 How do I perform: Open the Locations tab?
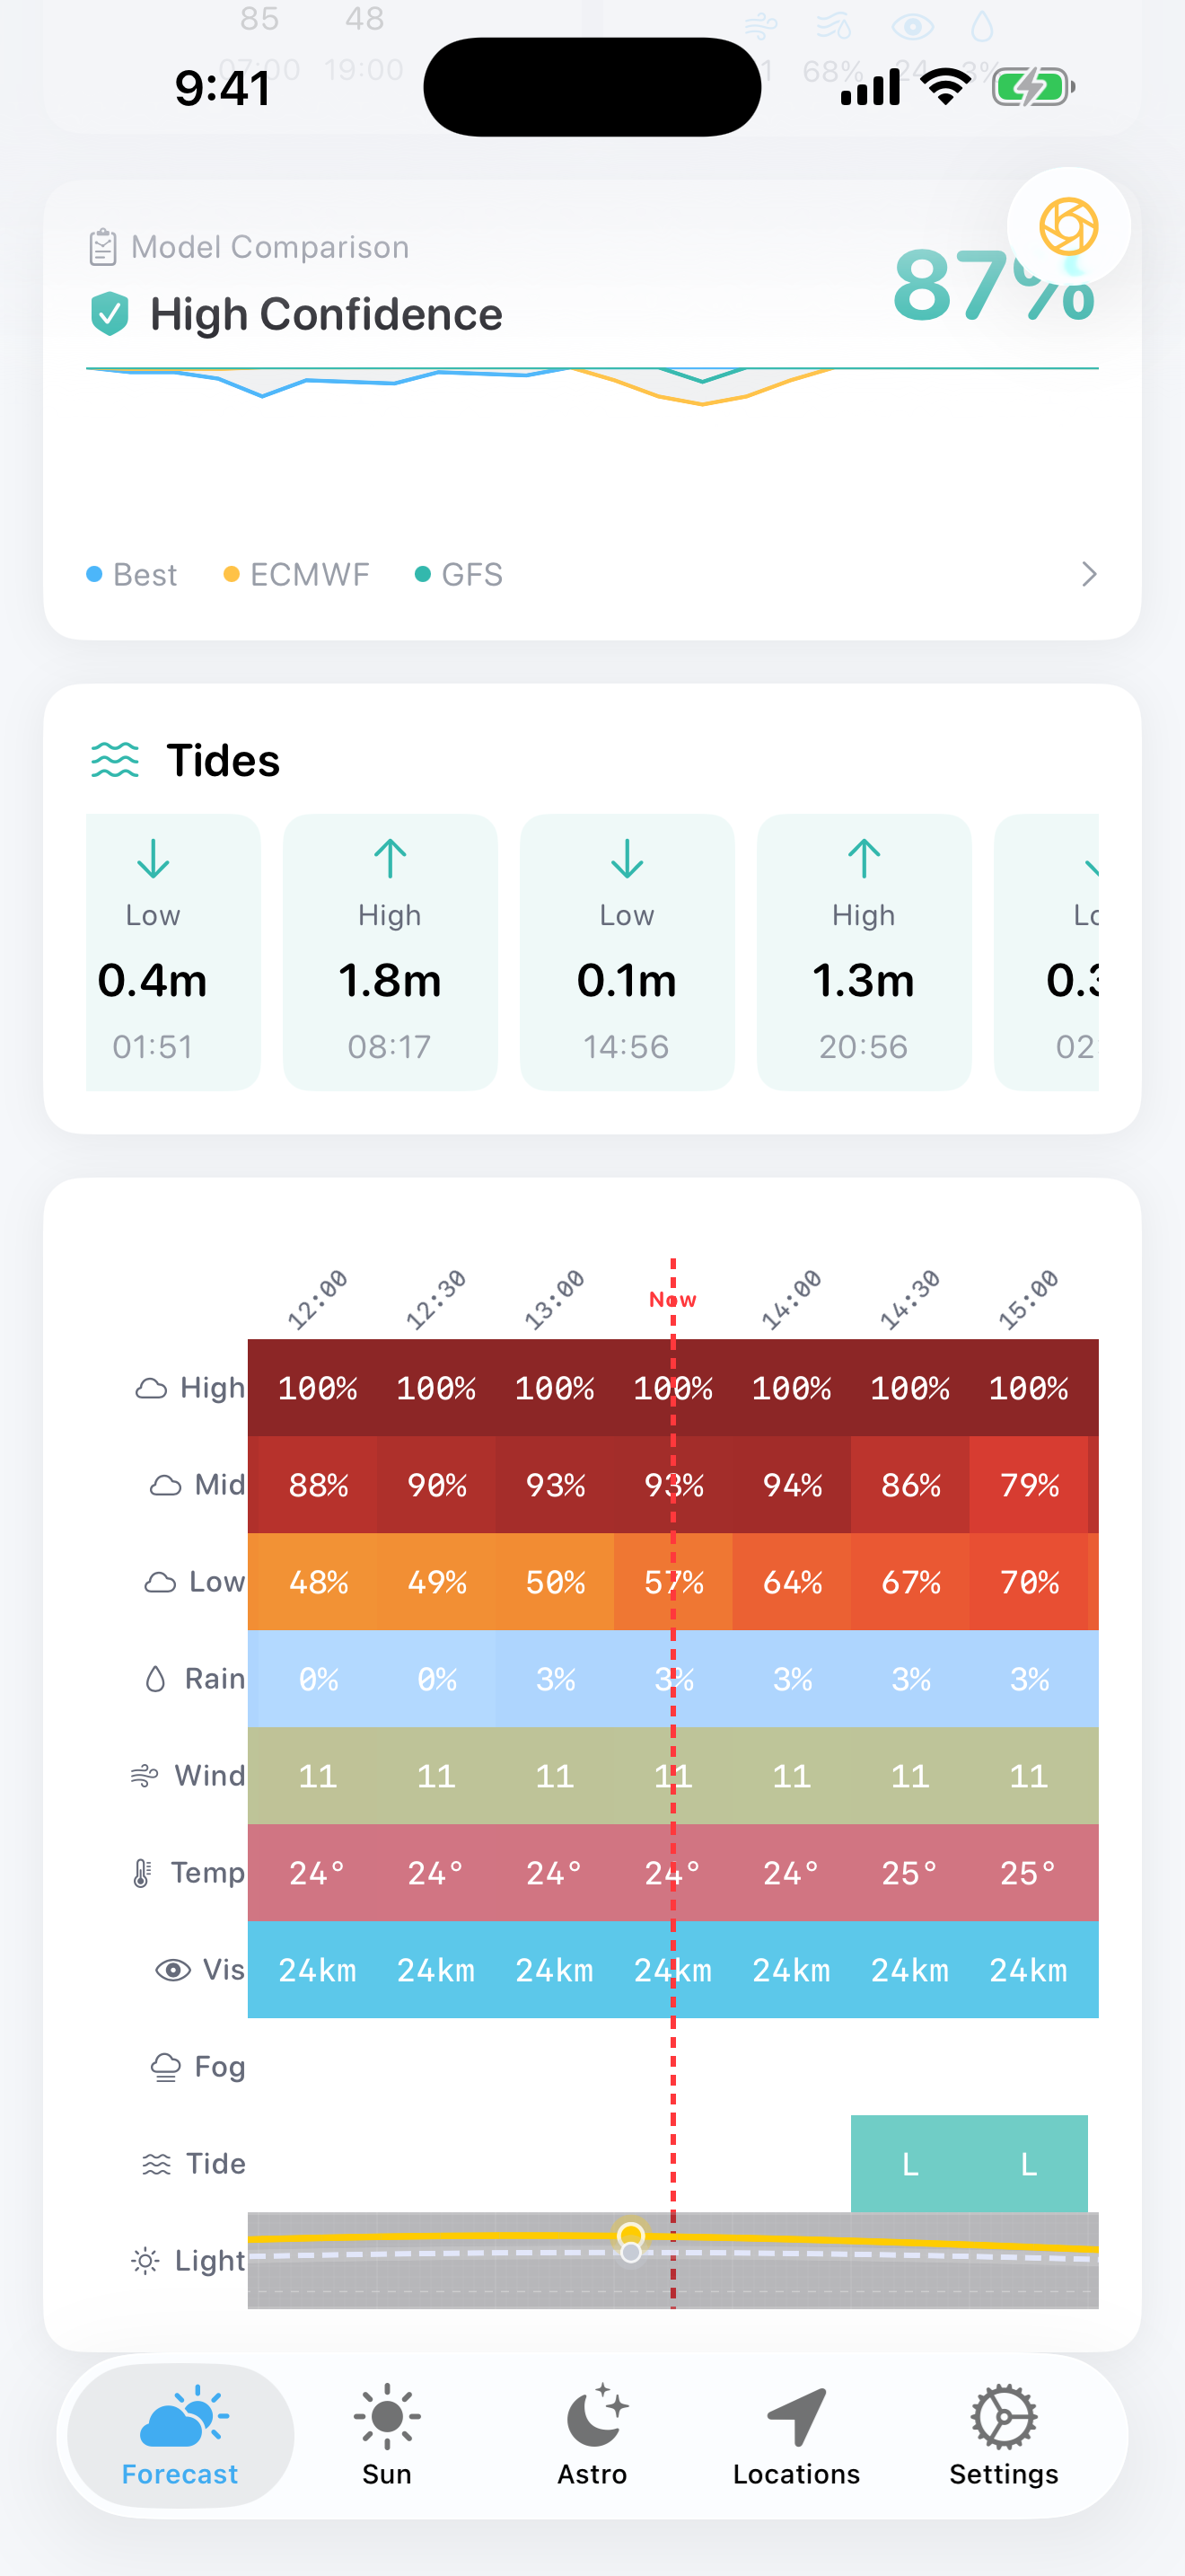796,2435
